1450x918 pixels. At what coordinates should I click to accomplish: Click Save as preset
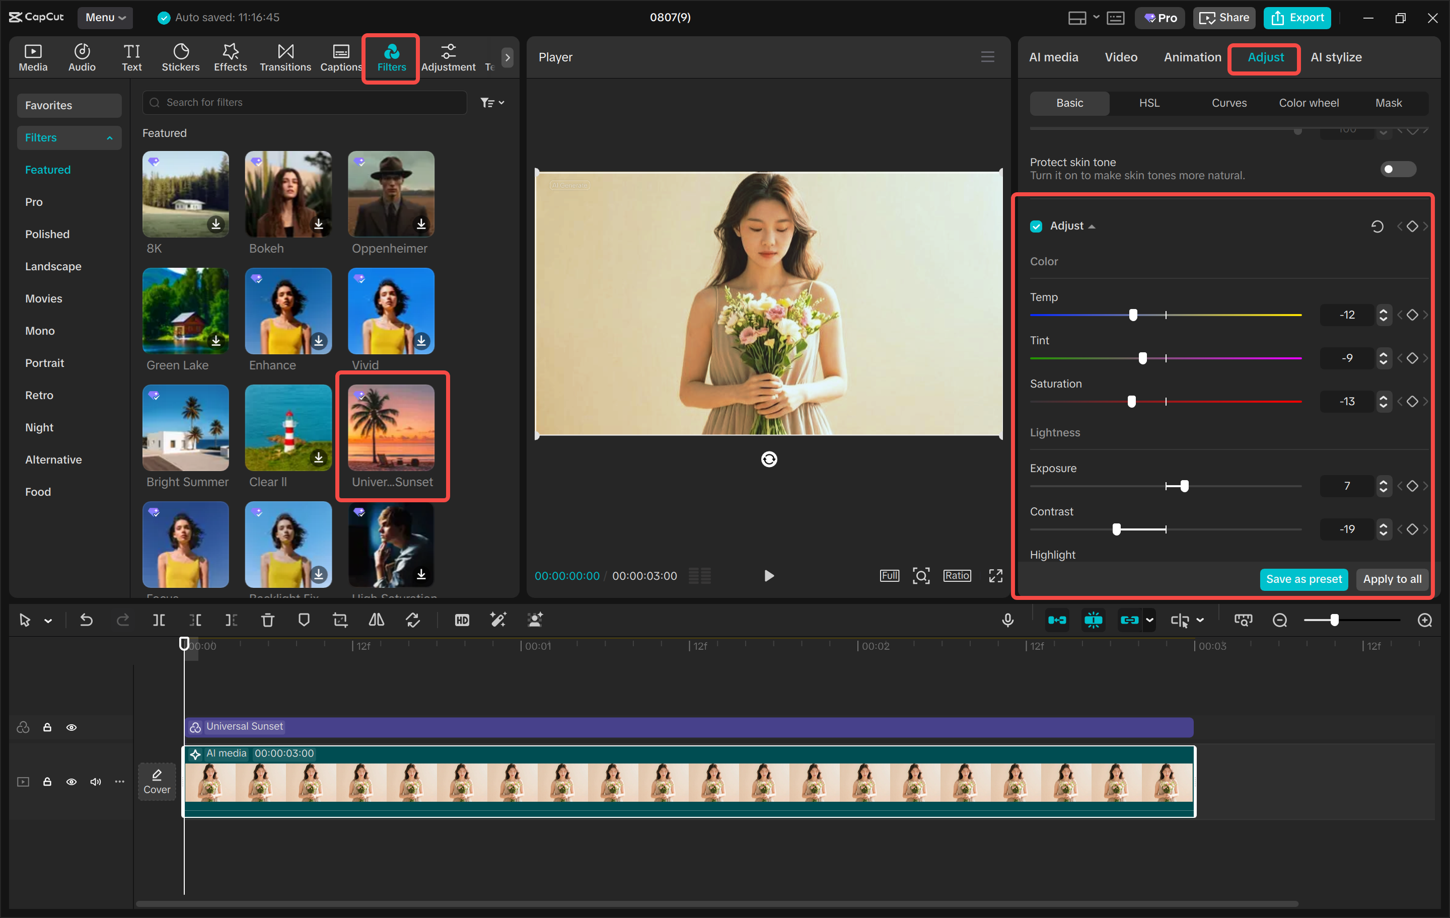1303,579
